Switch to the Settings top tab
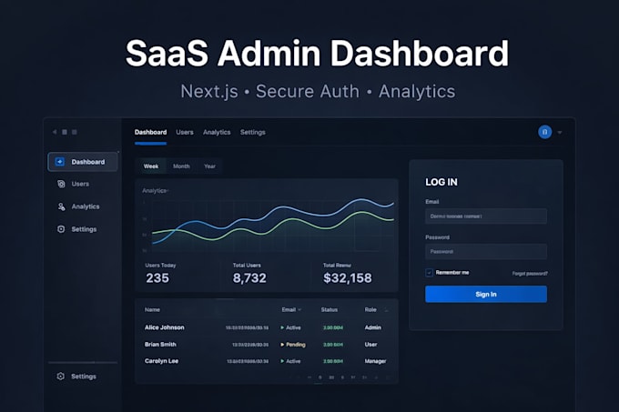The height and width of the screenshot is (412, 619). (253, 132)
